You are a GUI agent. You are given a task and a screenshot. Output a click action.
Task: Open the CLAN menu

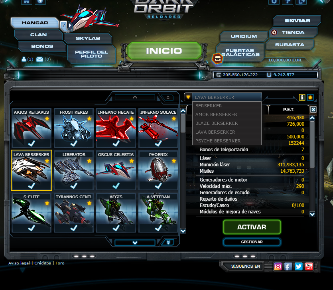click(38, 35)
